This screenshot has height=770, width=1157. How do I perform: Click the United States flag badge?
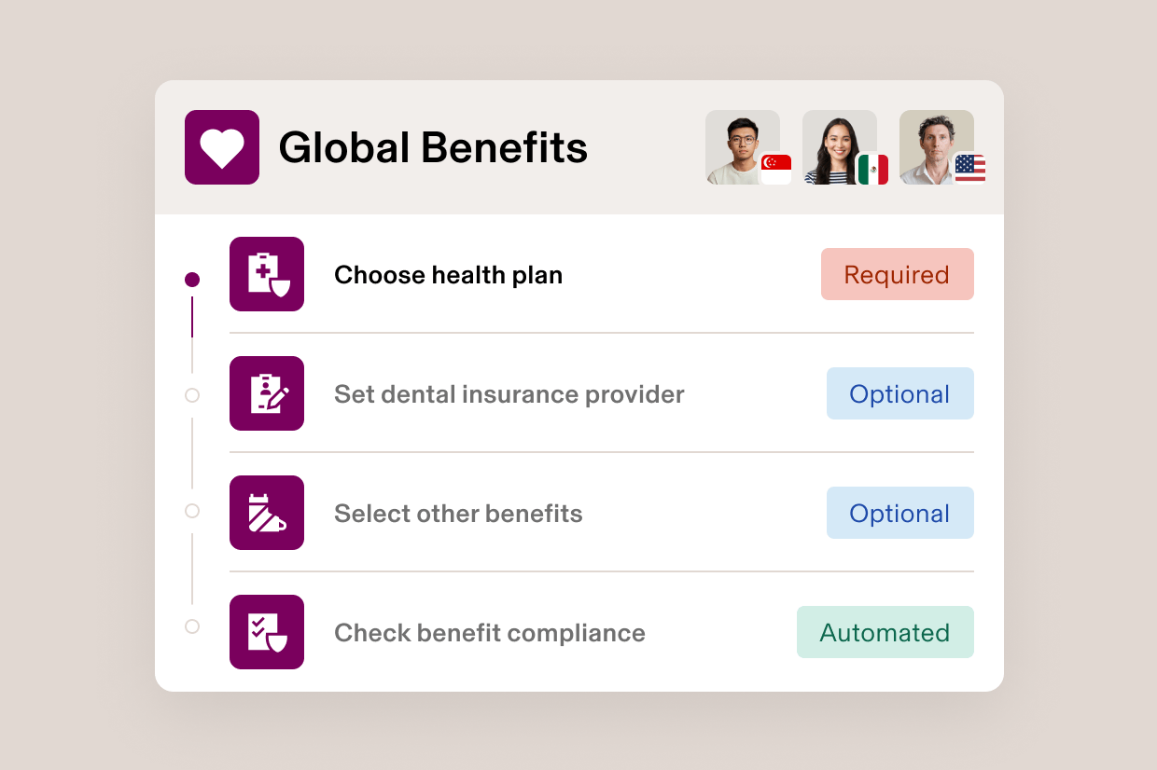point(970,170)
